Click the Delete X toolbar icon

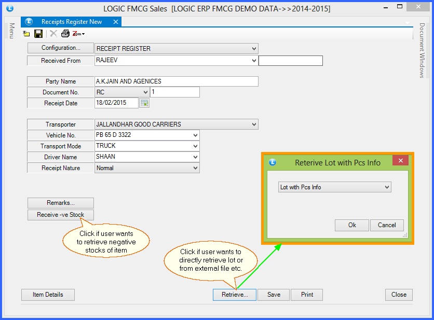pyautogui.click(x=53, y=34)
